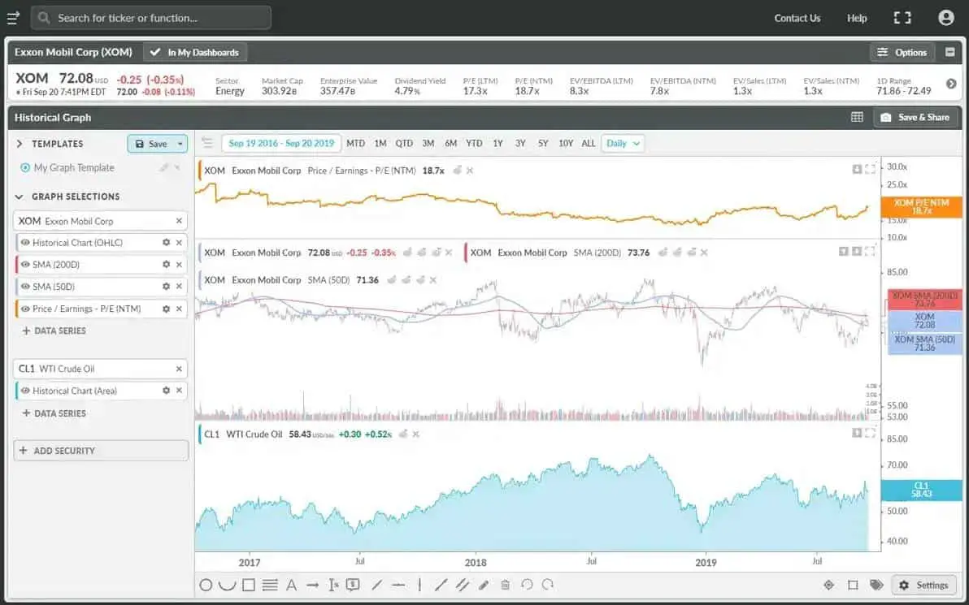The width and height of the screenshot is (969, 605).
Task: Select the text annotation tool
Action: click(291, 586)
